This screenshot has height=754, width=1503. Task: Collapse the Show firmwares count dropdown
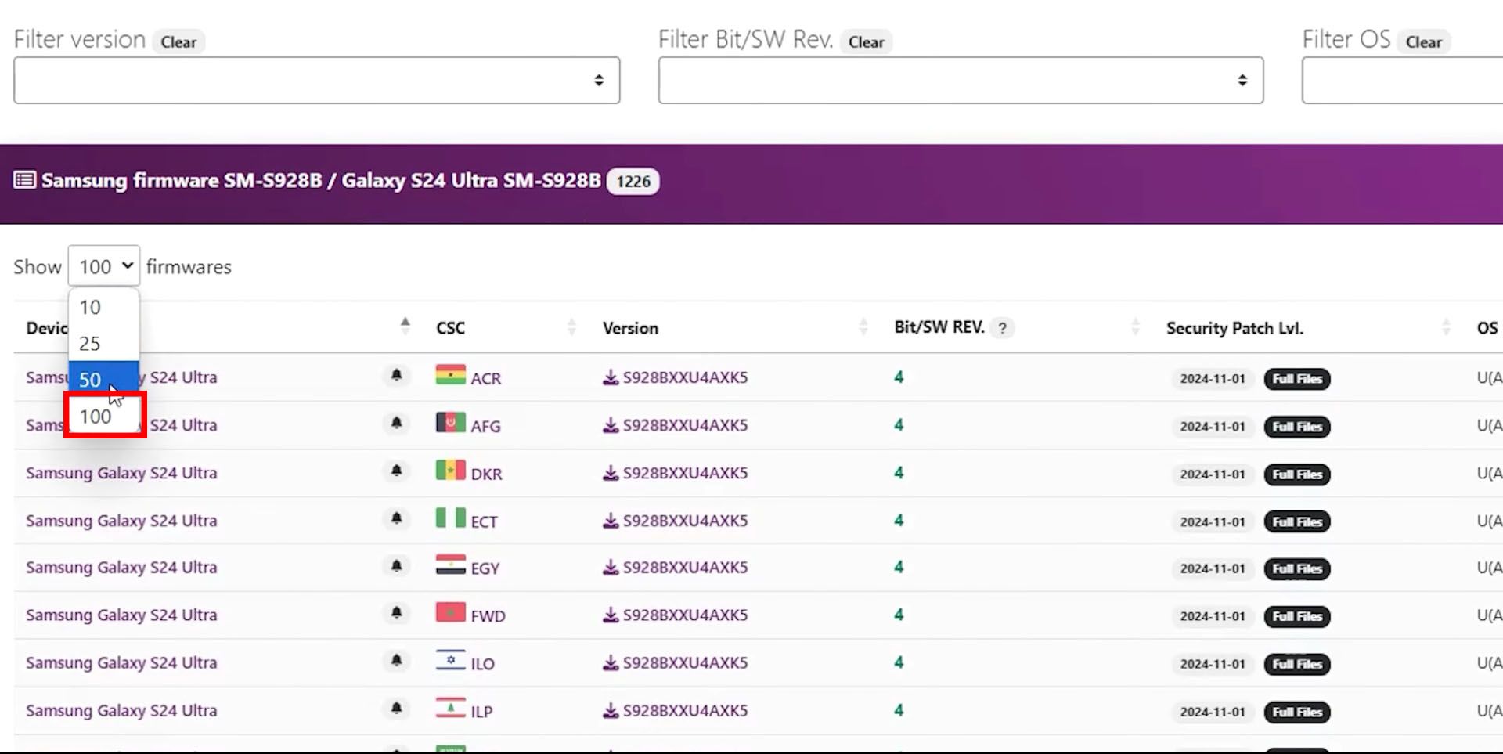coord(104,266)
